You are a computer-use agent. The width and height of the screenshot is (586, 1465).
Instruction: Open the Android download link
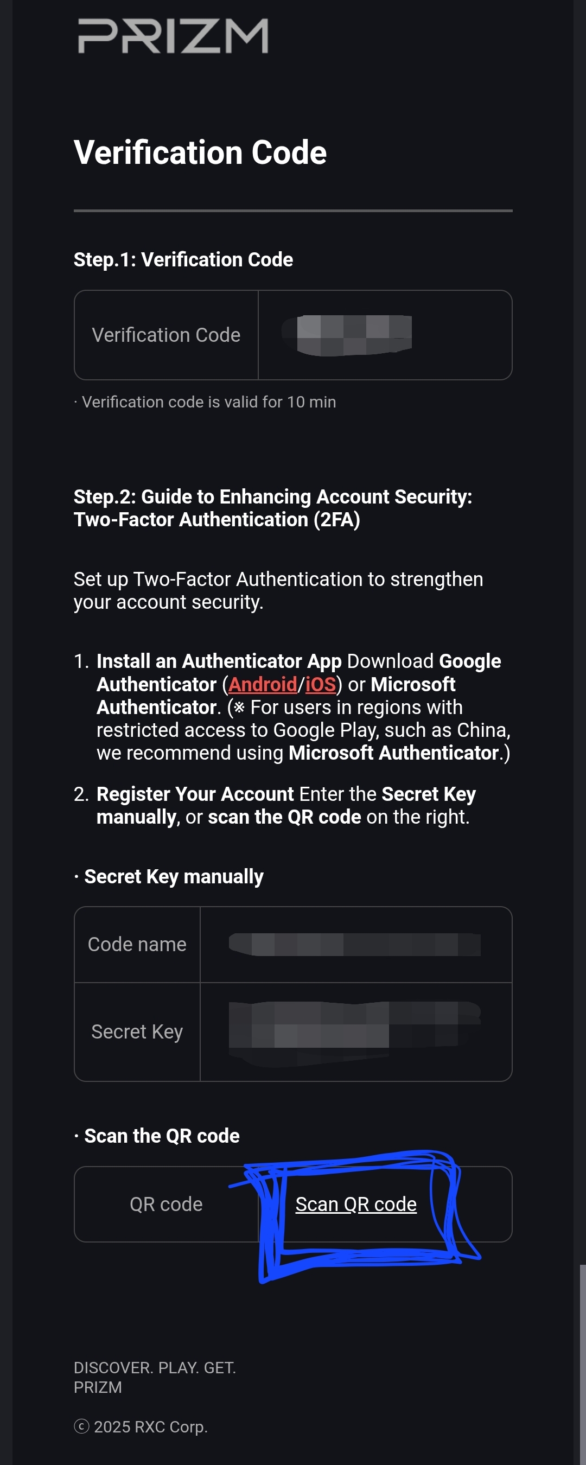[x=262, y=684]
